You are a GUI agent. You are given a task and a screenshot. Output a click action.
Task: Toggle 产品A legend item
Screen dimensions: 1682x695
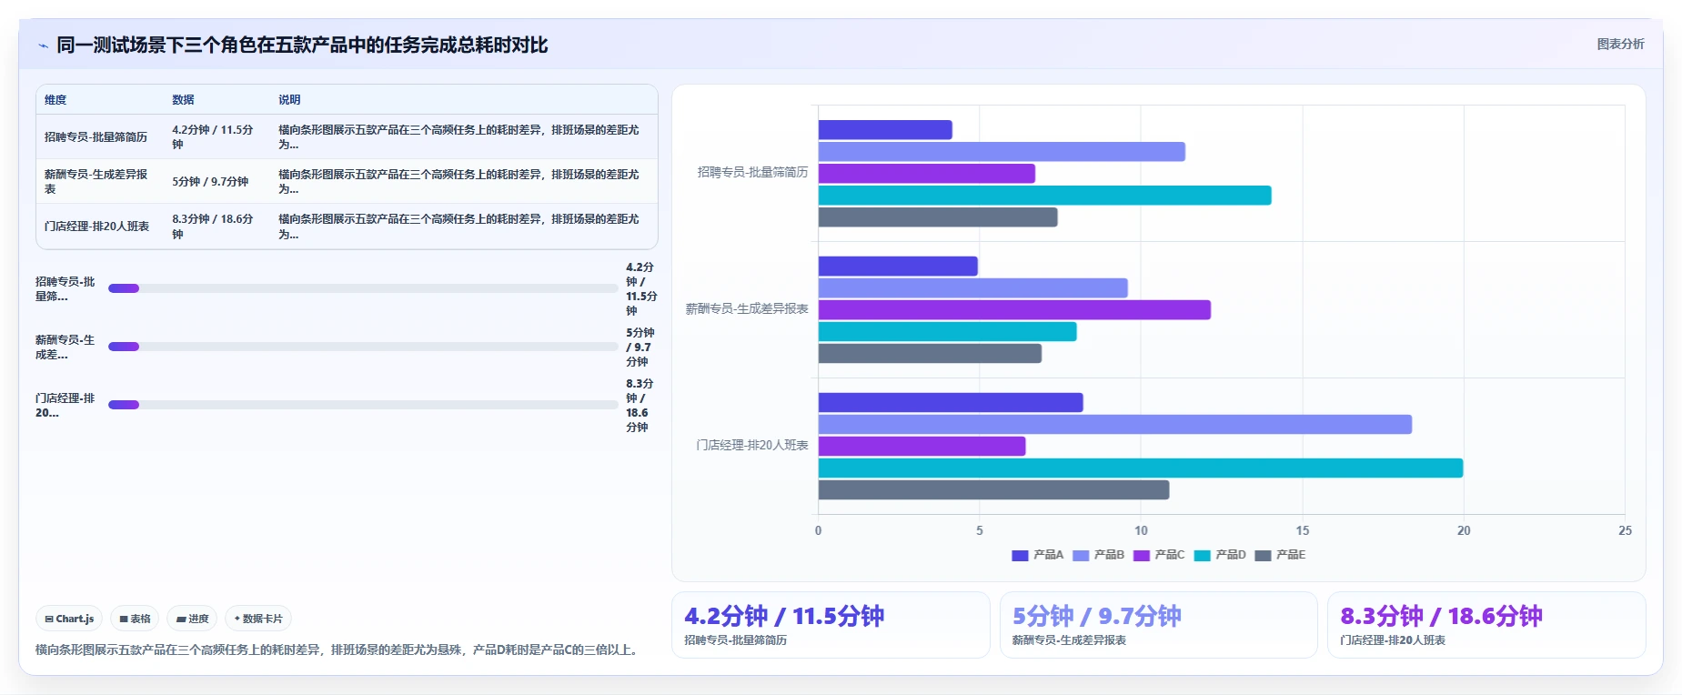[1037, 555]
